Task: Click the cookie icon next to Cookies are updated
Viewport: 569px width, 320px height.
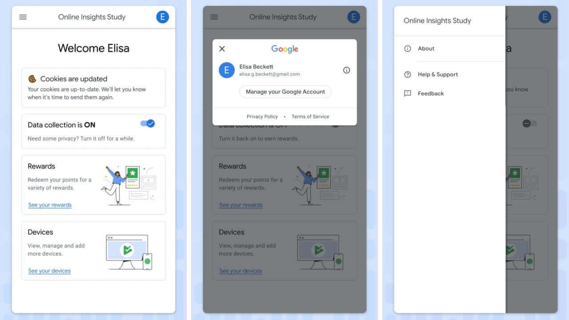Action: point(32,79)
